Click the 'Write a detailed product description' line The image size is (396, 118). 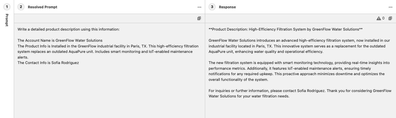click(x=69, y=29)
